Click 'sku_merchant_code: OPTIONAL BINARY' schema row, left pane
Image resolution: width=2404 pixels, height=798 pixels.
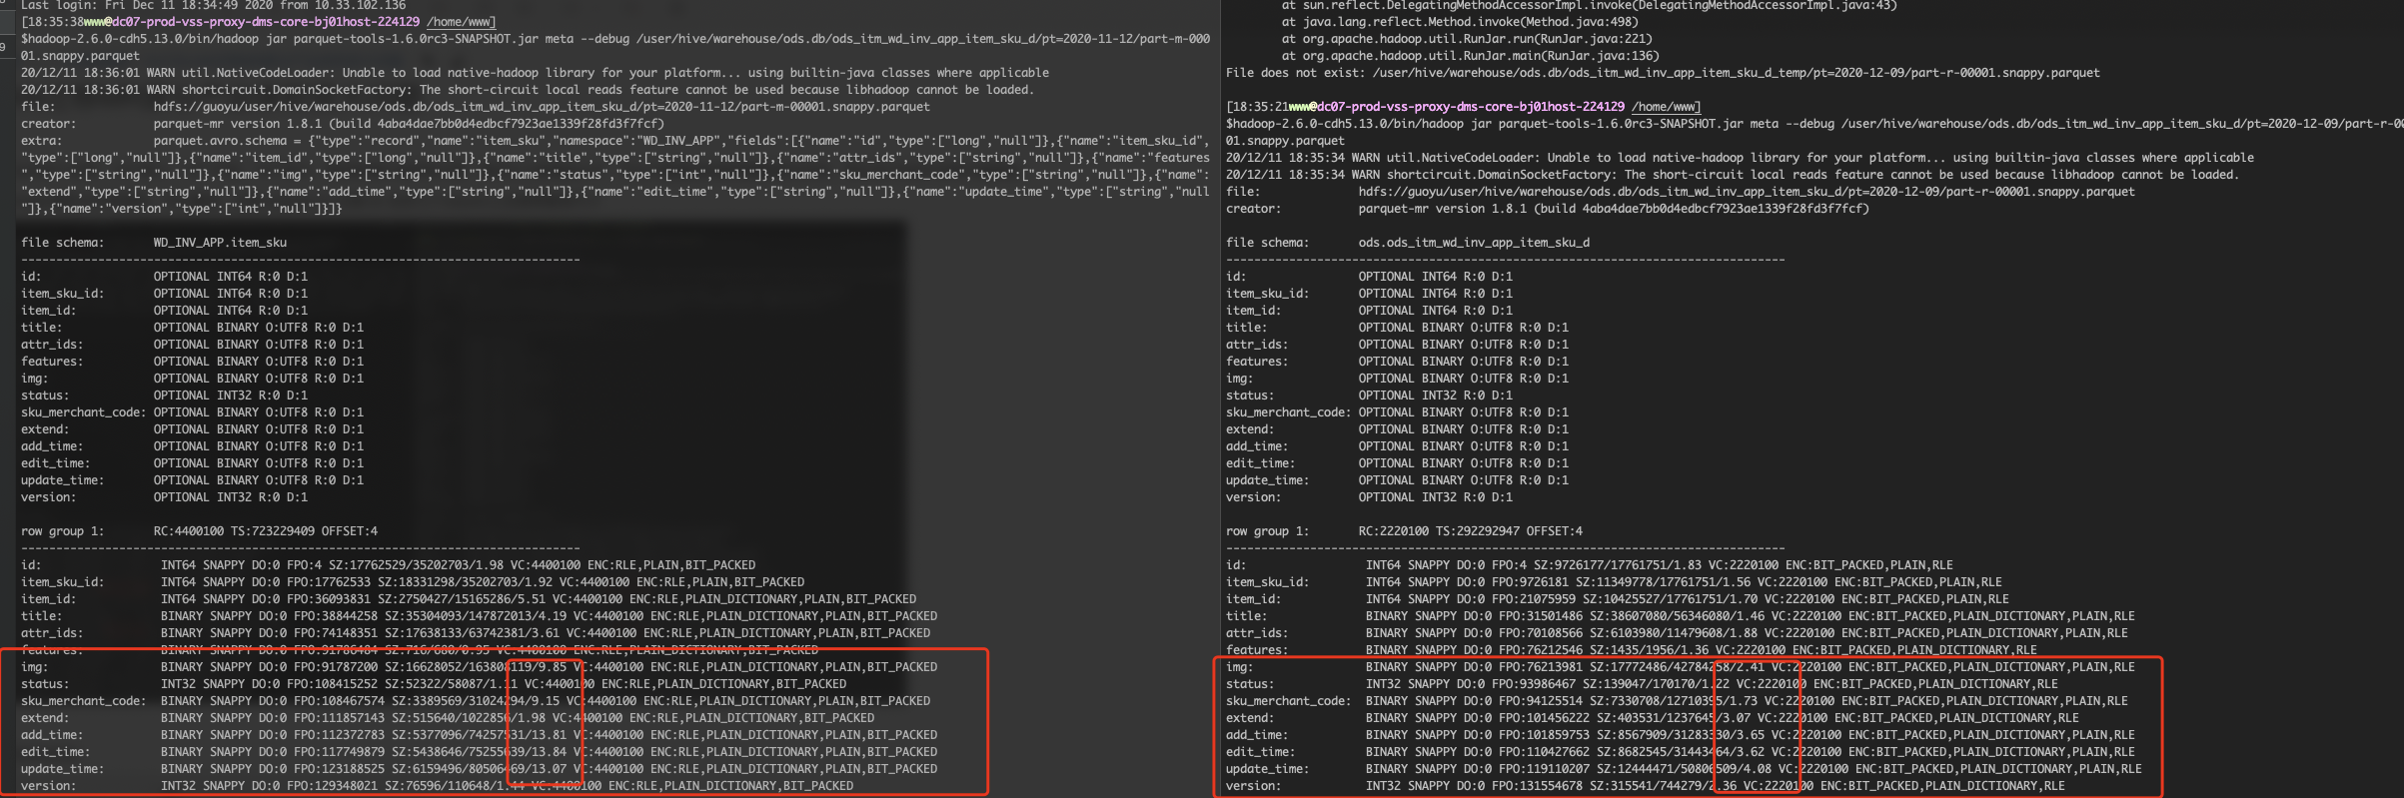192,412
